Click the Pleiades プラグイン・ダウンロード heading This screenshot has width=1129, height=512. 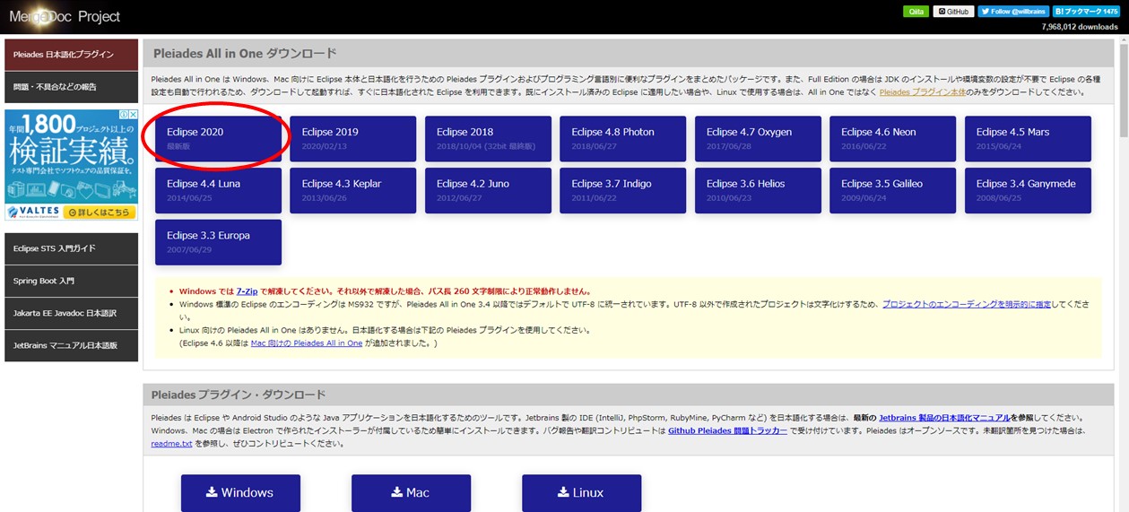pyautogui.click(x=239, y=395)
